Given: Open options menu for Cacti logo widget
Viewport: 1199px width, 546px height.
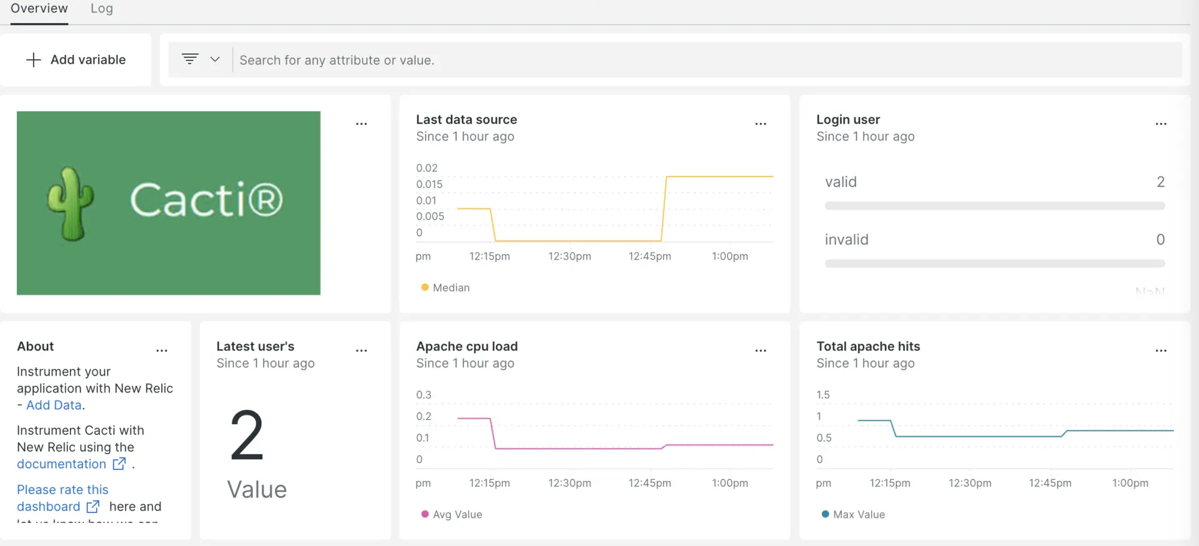Looking at the screenshot, I should 361,124.
